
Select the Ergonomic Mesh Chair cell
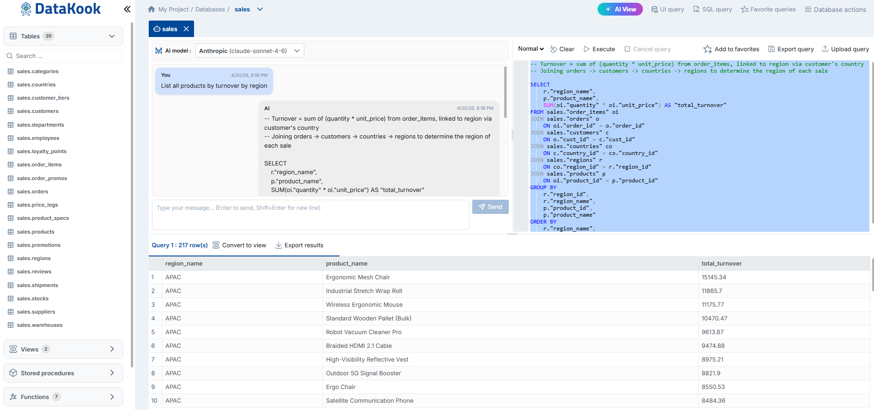(x=510, y=277)
